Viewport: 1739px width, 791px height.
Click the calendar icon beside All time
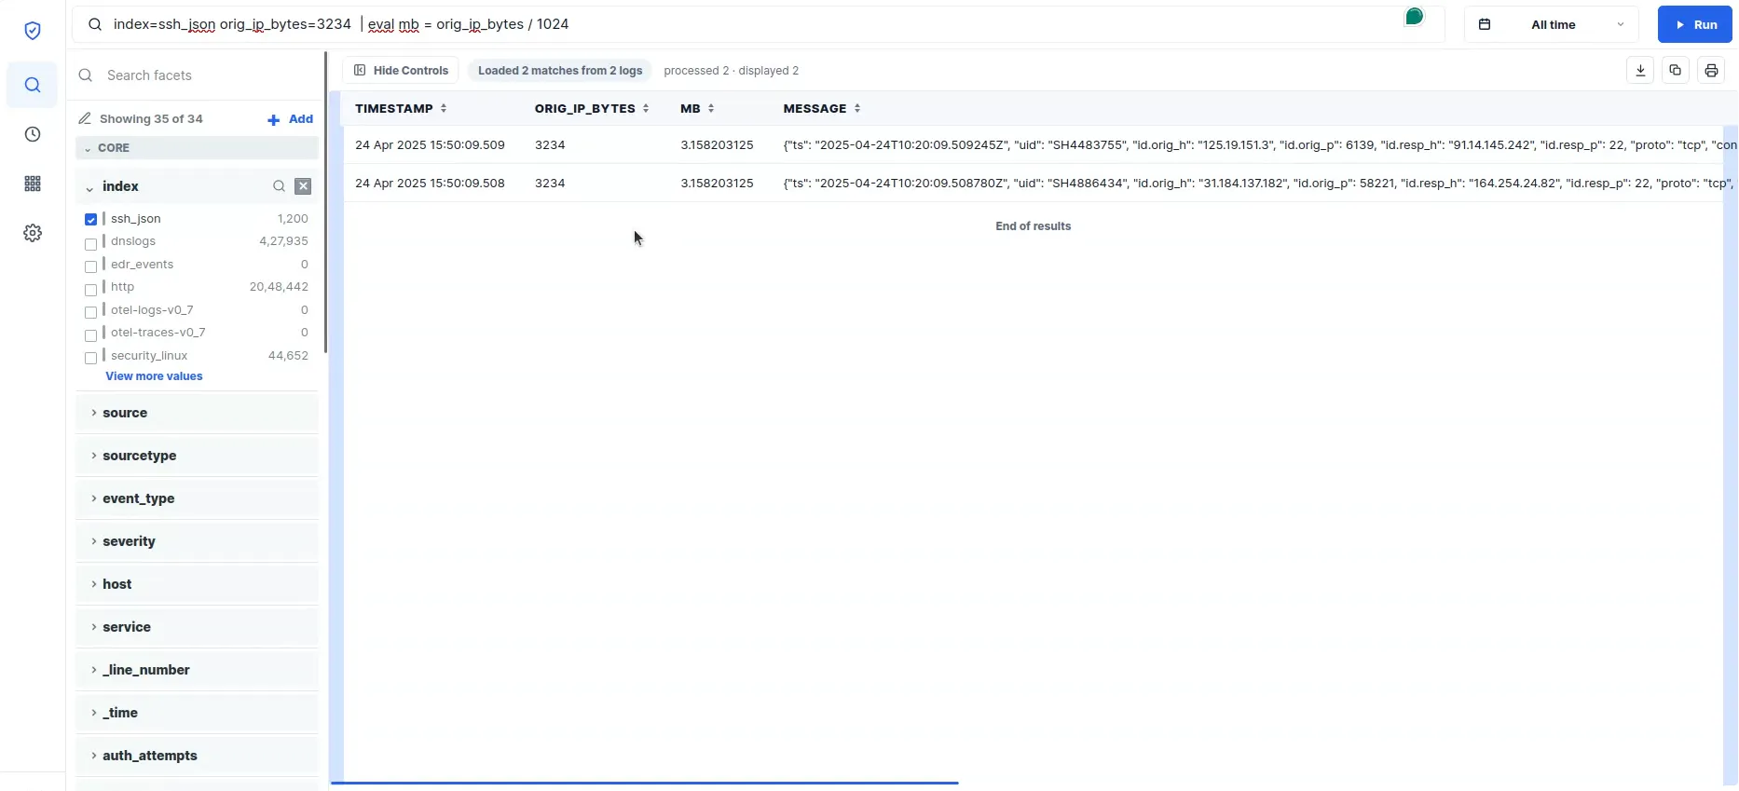click(x=1485, y=24)
